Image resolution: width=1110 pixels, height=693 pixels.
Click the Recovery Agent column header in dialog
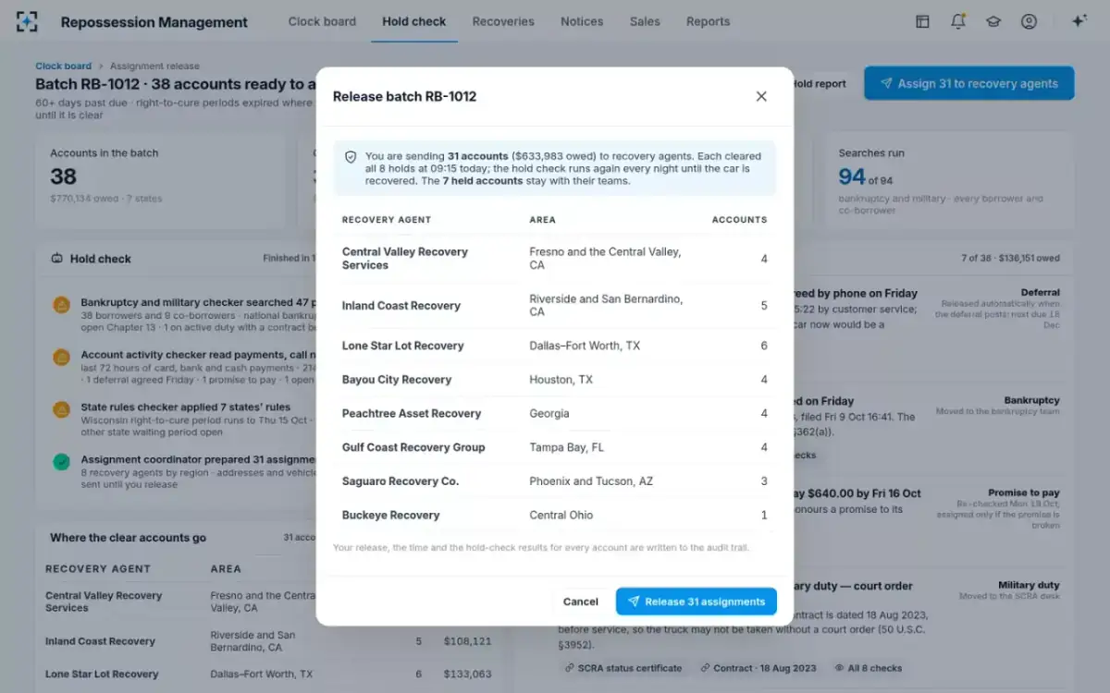click(x=387, y=220)
